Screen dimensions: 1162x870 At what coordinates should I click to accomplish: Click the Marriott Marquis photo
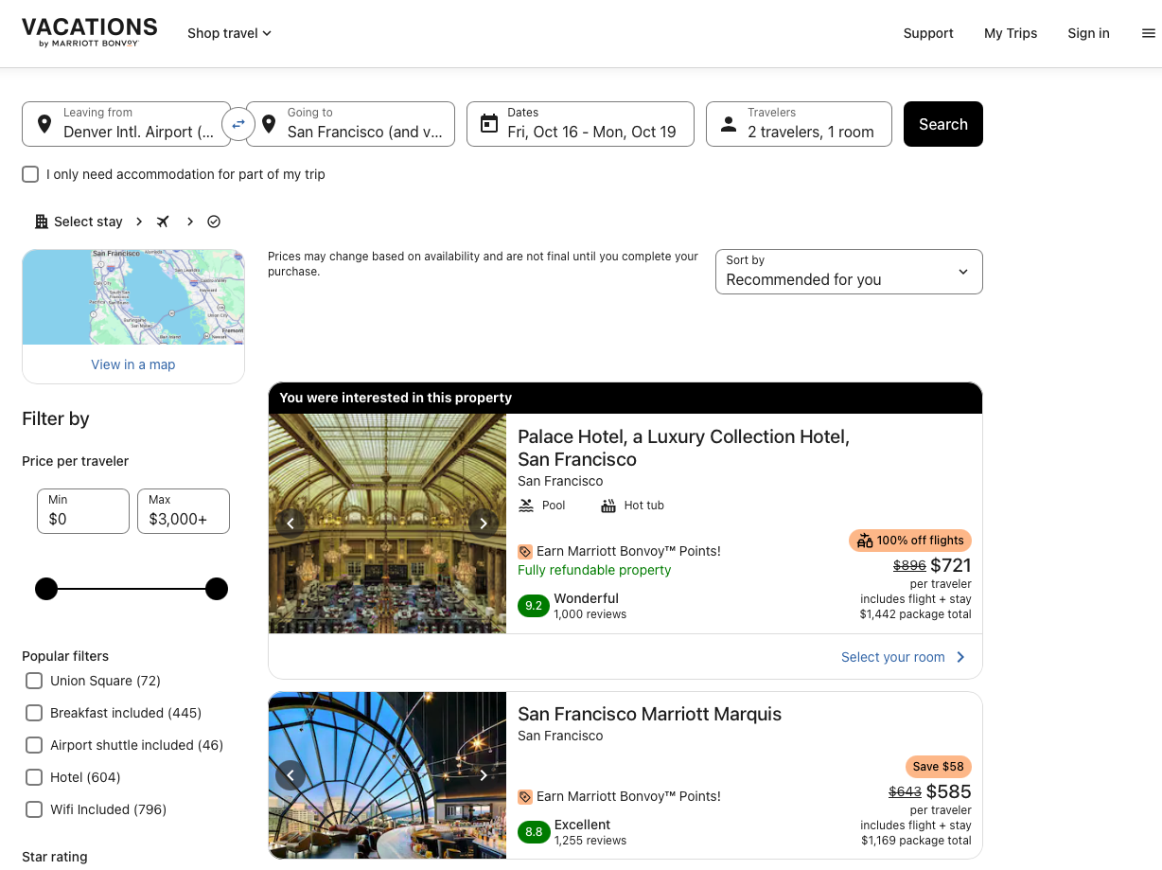pos(387,775)
